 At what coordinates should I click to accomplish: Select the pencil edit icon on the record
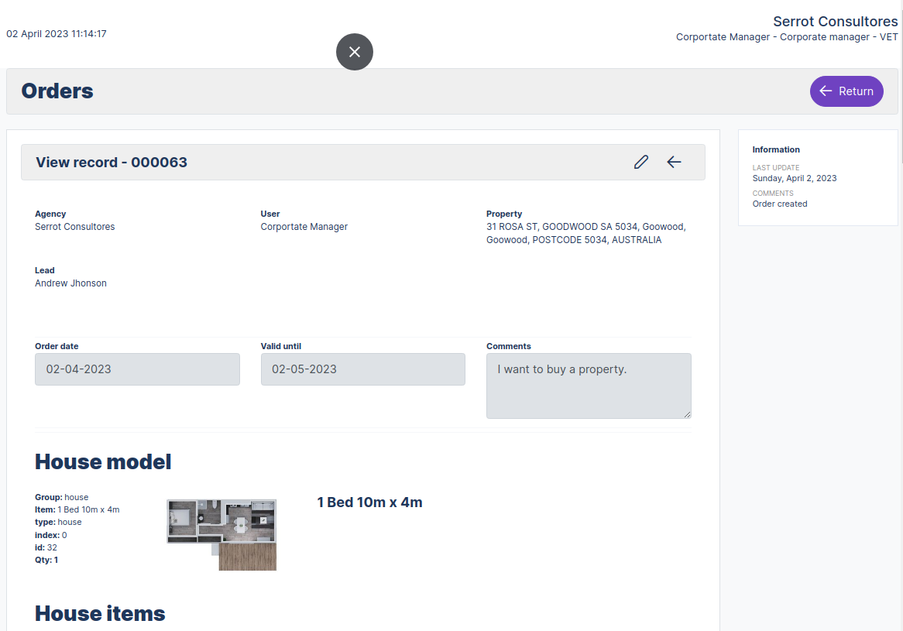640,162
